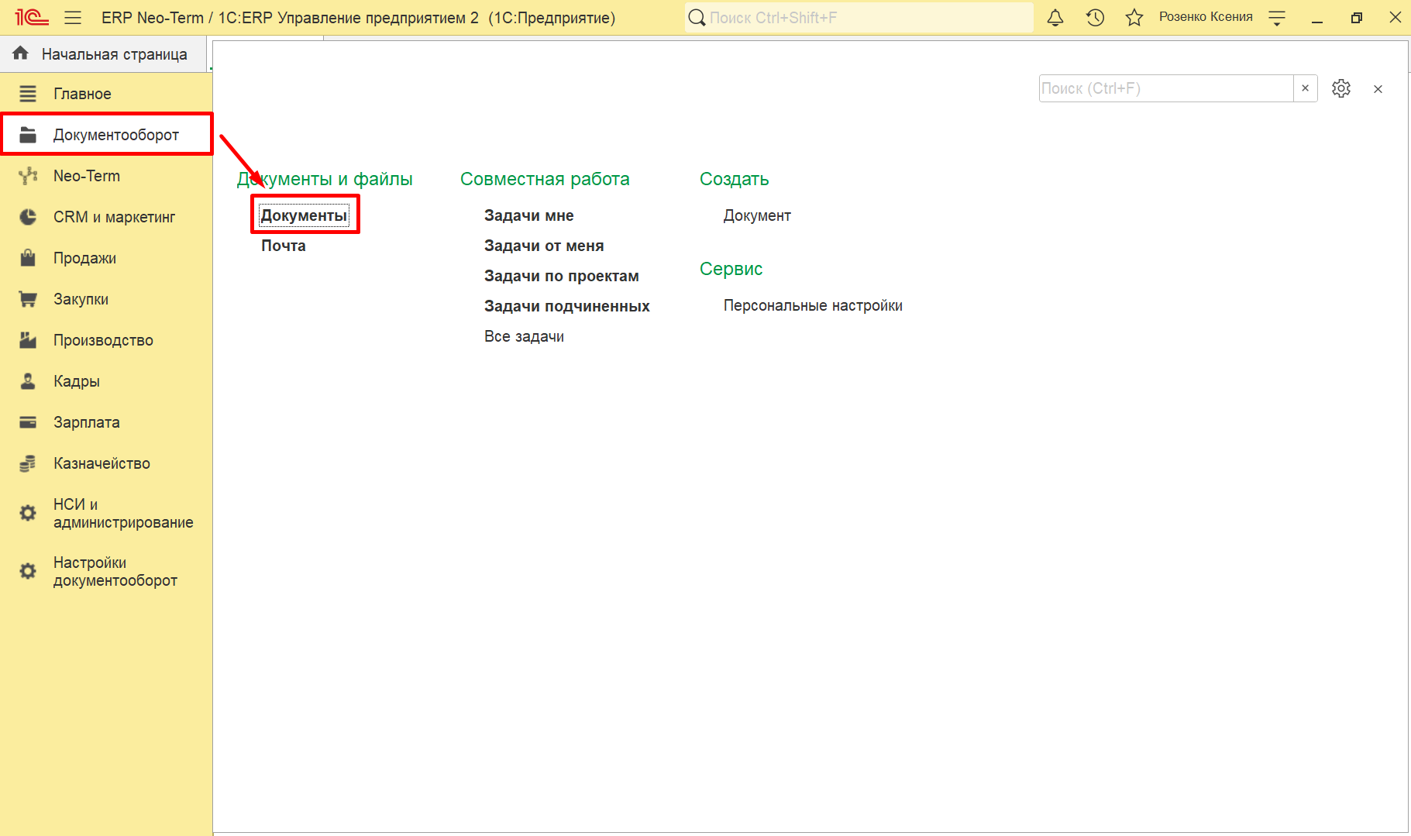This screenshot has width=1411, height=836.
Task: Close the section menu panel
Action: 1378,89
